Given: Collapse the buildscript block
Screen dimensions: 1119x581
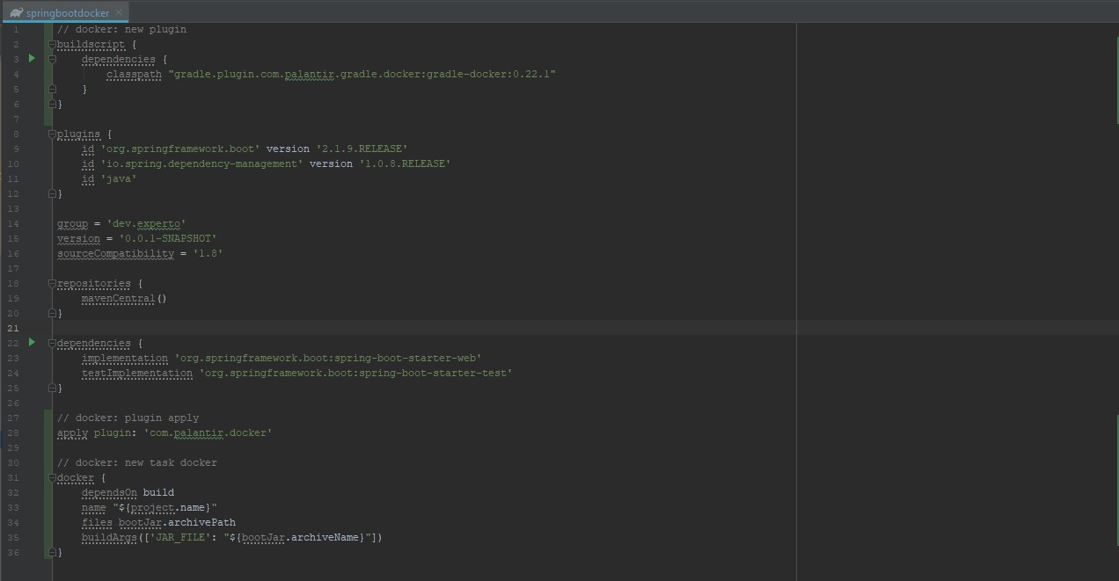Looking at the screenshot, I should (51, 44).
